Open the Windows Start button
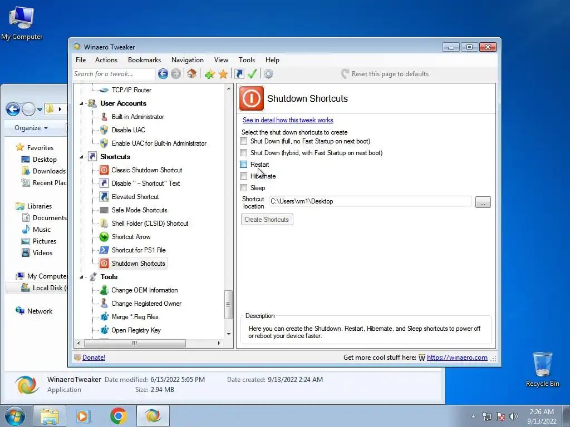Viewport: 570px width, 427px height. click(14, 416)
